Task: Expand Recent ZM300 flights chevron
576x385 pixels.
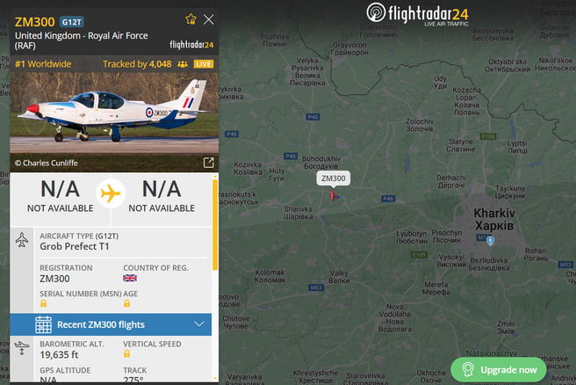Action: [x=199, y=324]
